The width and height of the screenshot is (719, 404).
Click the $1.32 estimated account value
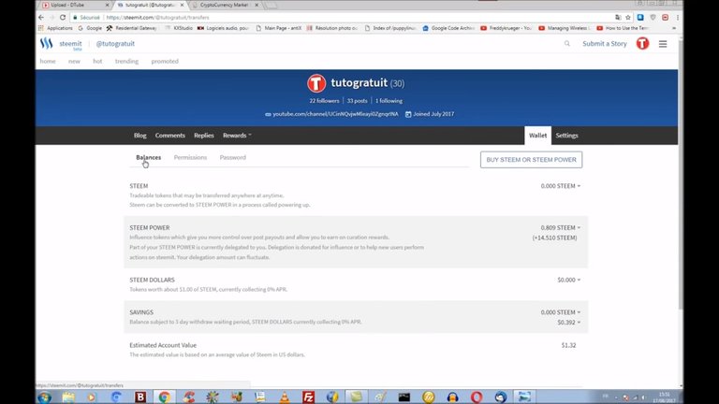coord(568,345)
